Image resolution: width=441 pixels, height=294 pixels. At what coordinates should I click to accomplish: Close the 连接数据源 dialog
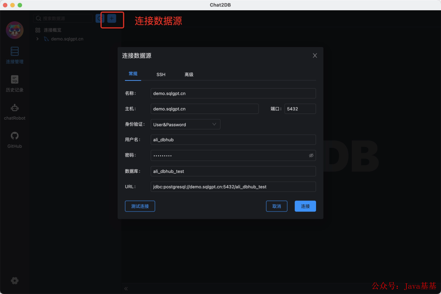pos(315,56)
